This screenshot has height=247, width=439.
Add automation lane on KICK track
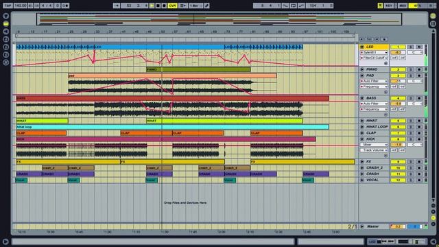click(x=385, y=156)
